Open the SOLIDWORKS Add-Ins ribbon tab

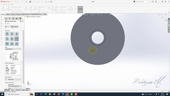click(x=36, y=14)
